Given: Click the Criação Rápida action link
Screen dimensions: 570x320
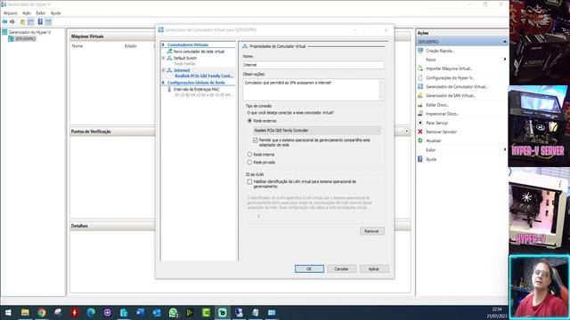Looking at the screenshot, I should [440, 51].
